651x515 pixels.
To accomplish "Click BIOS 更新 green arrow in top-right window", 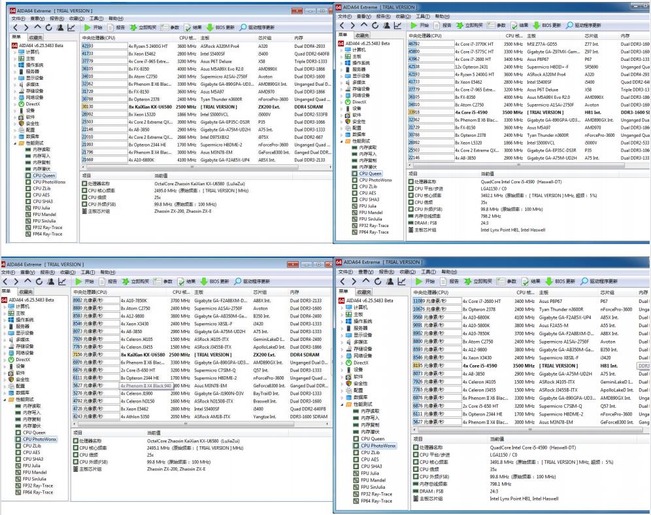I will [x=537, y=26].
